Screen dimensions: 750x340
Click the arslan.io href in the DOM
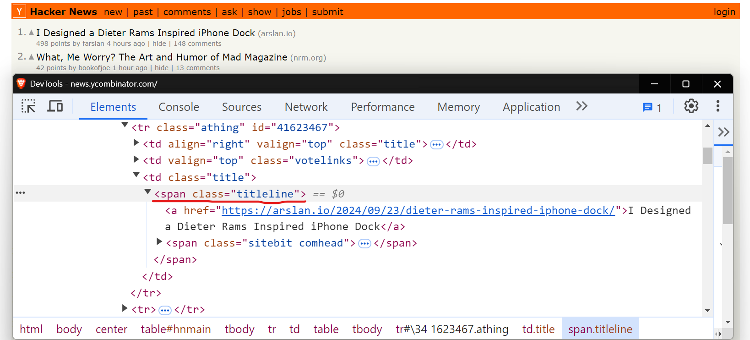[418, 210]
